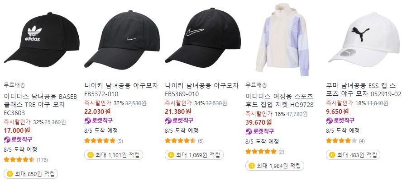Click the 로켓직구 badge under the 9,650원 price
The height and width of the screenshot is (186, 402).
pyautogui.click(x=340, y=121)
